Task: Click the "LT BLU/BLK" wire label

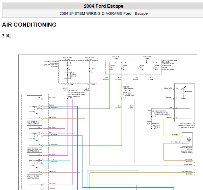Action: (53, 135)
